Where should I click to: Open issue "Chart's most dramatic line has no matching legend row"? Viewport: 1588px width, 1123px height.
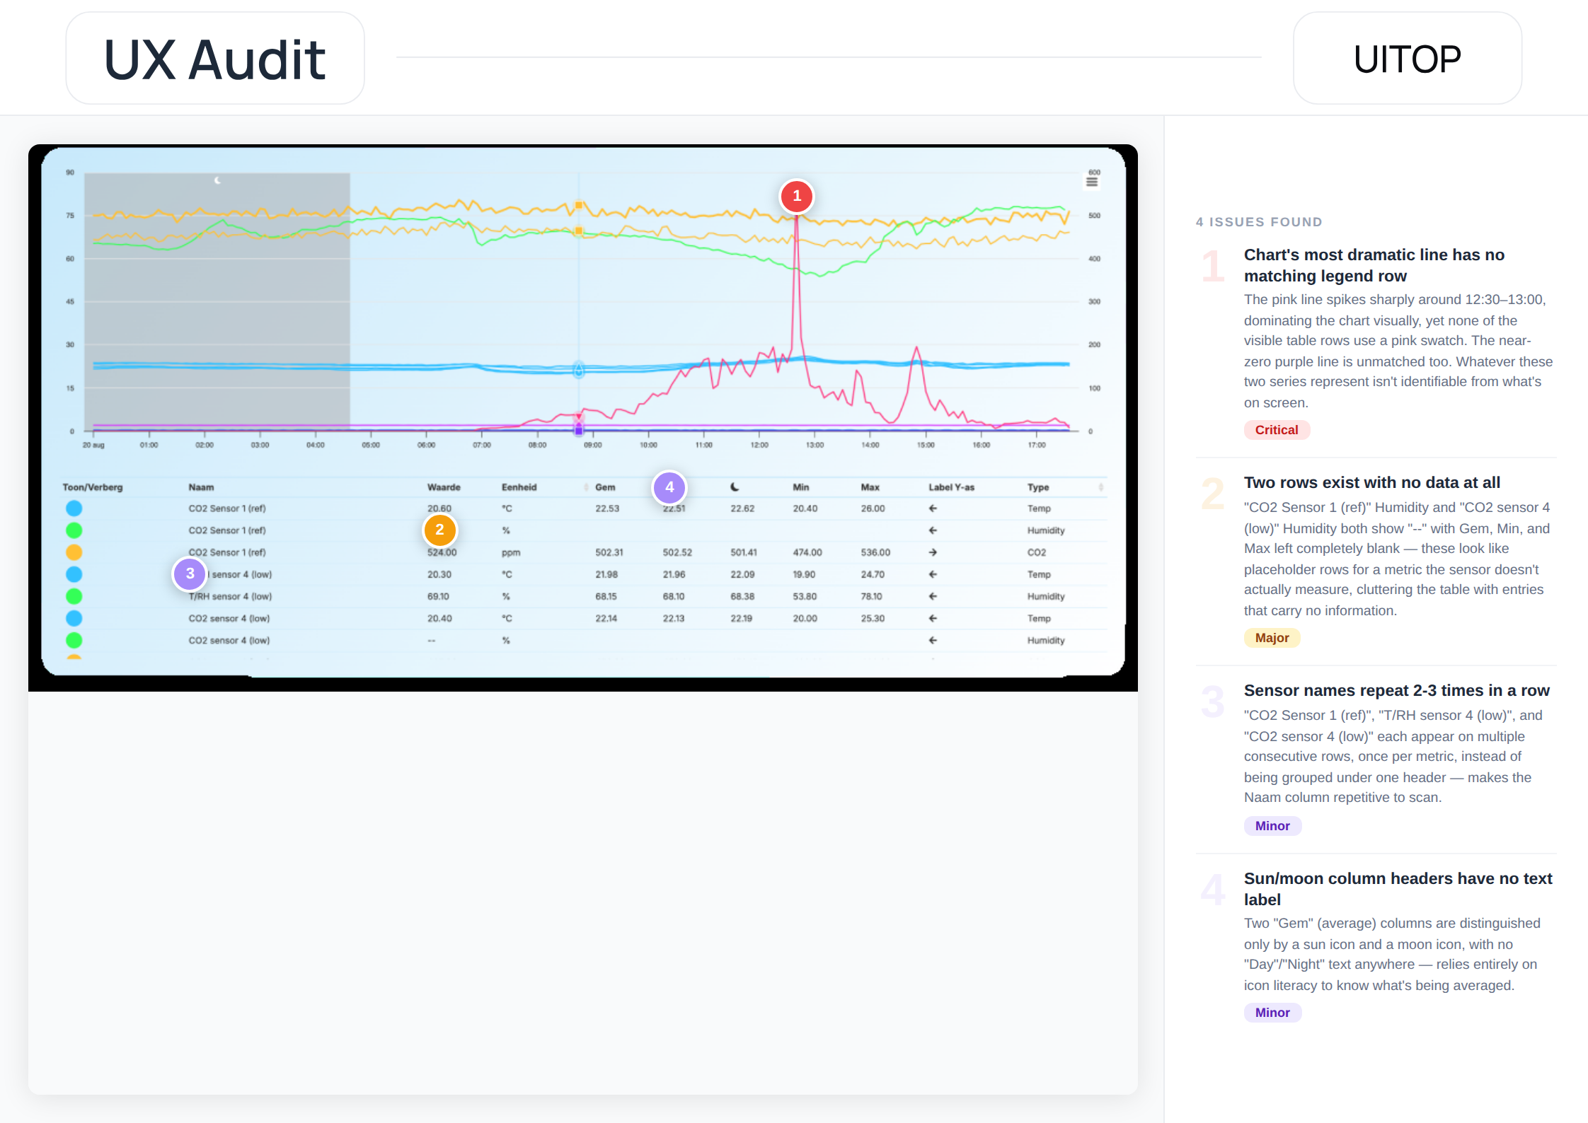[1374, 265]
